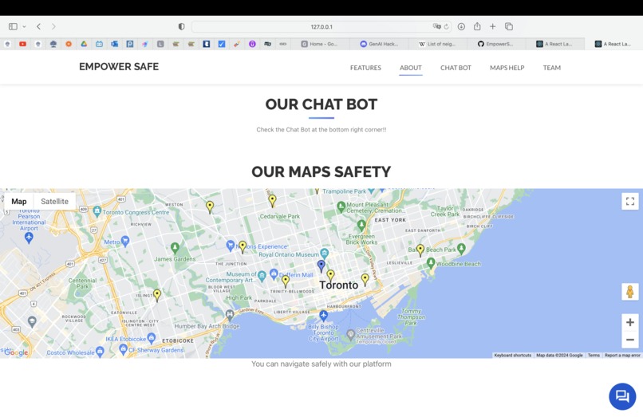Click the yellow marker near Trinity-Bellwoods
The height and width of the screenshot is (417, 643).
click(x=286, y=281)
